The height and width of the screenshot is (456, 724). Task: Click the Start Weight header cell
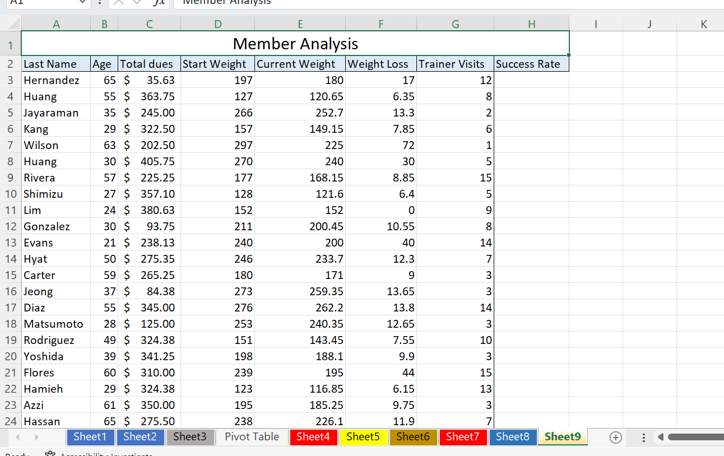click(x=218, y=64)
